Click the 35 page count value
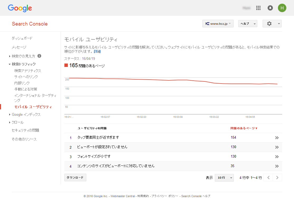Viewport: 294px width, 199px height. pyautogui.click(x=233, y=166)
